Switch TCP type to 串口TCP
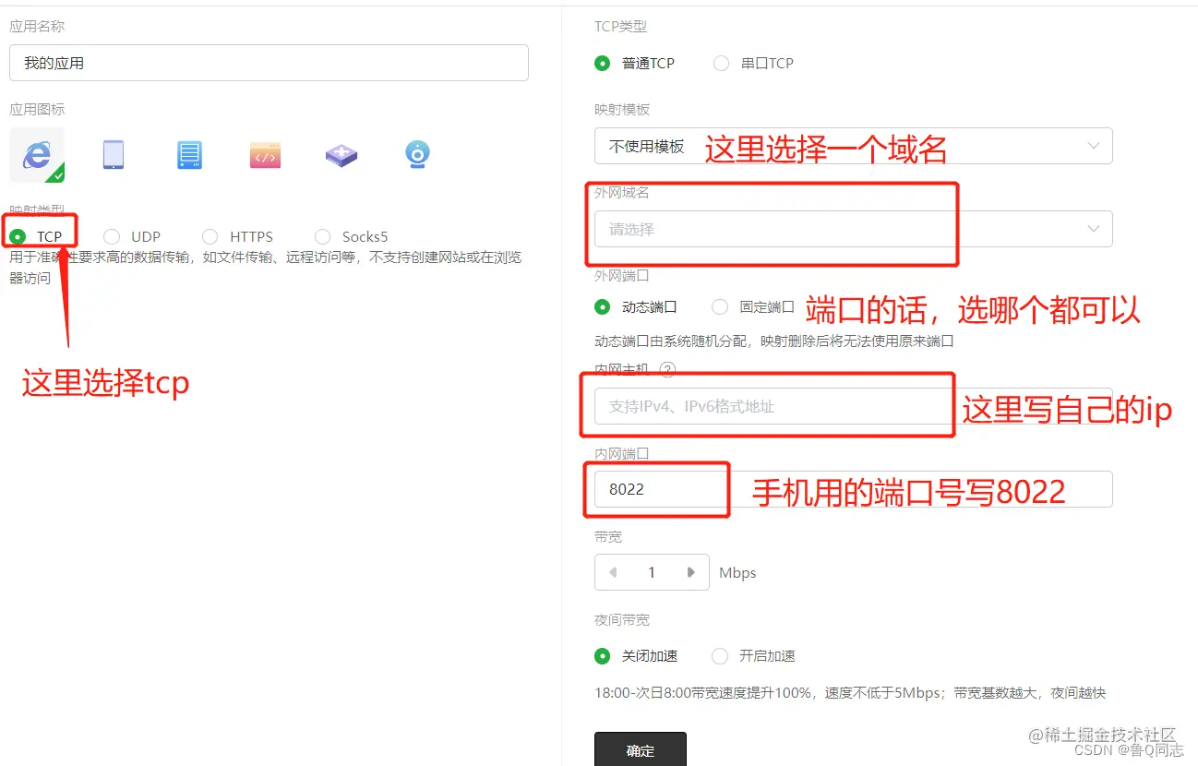The height and width of the screenshot is (766, 1198). (x=720, y=63)
